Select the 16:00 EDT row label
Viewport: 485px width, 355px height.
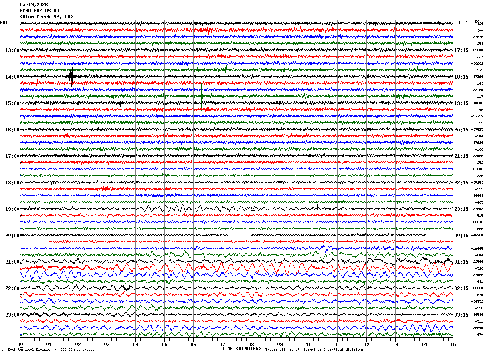pos(12,130)
